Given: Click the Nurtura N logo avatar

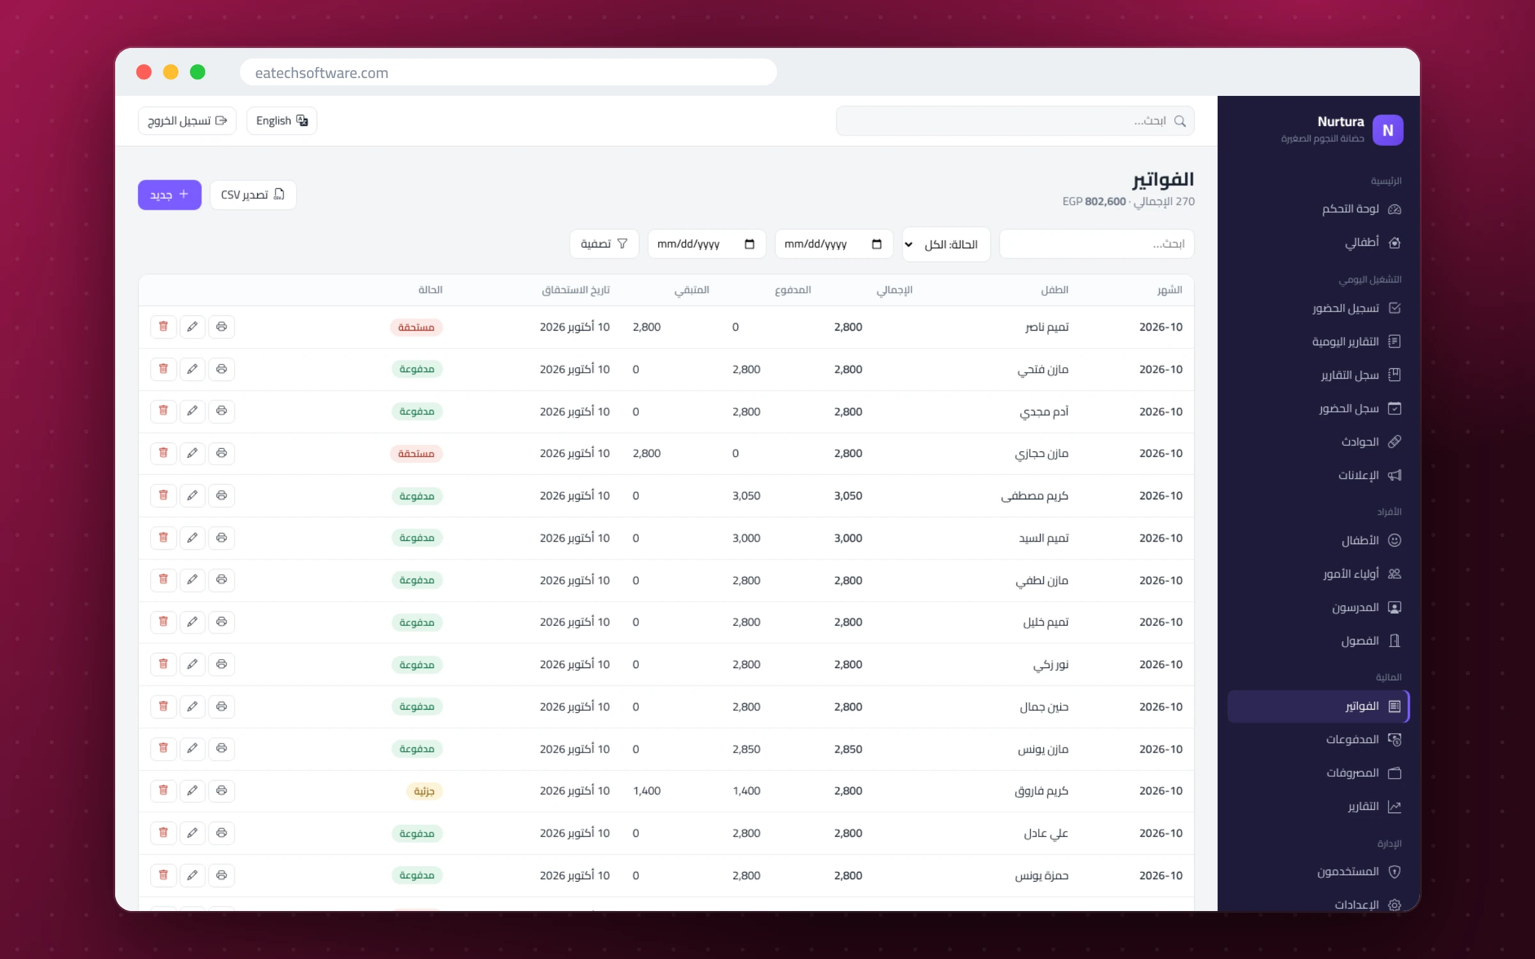Looking at the screenshot, I should tap(1388, 130).
